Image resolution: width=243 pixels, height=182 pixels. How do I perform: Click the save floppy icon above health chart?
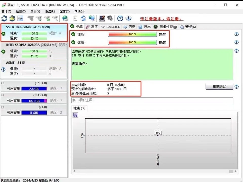tap(75, 115)
